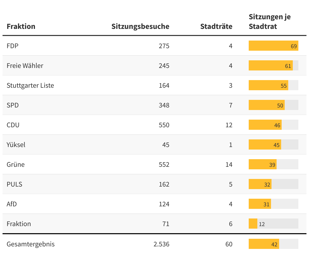
Task: Select the Sitzungen je Stadtrat header
Action: coord(269,22)
